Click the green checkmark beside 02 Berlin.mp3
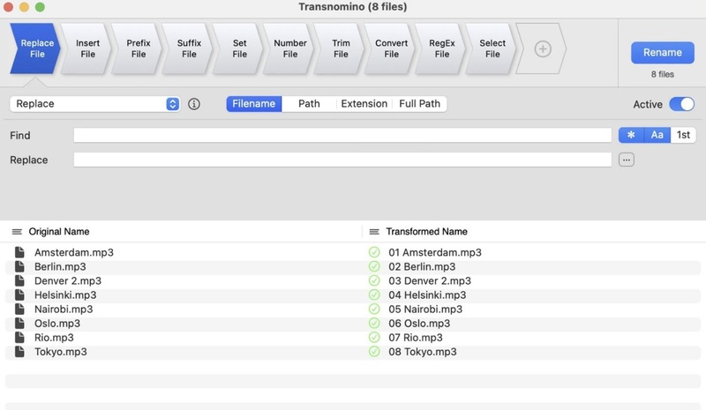 pos(374,266)
